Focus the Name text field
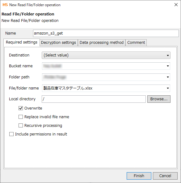This screenshot has width=181, height=183. [x=106, y=33]
